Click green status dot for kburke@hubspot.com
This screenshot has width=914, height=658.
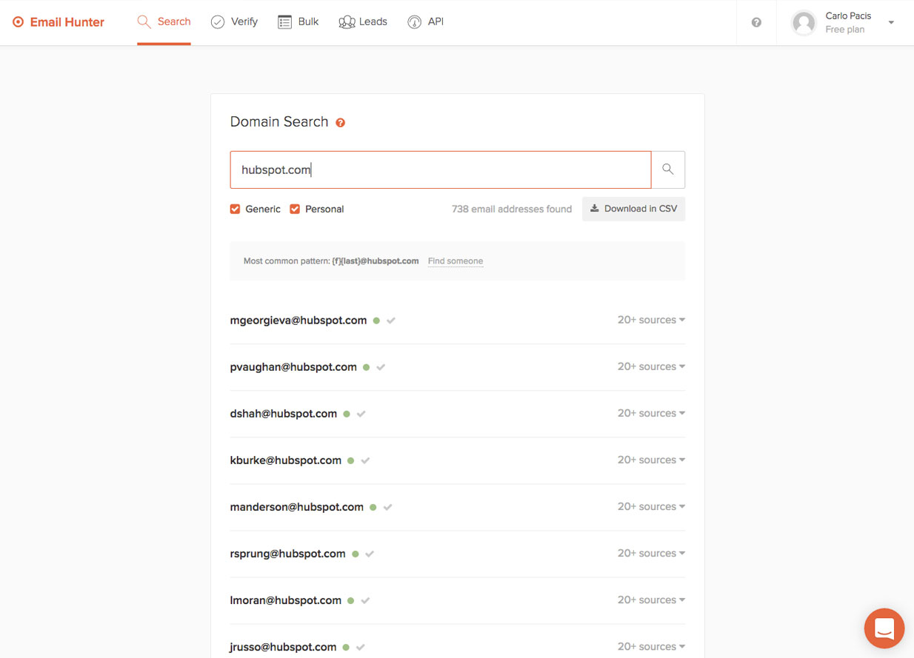pyautogui.click(x=351, y=461)
